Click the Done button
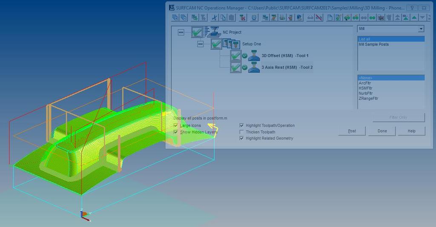This screenshot has height=227, width=436. tap(382, 131)
